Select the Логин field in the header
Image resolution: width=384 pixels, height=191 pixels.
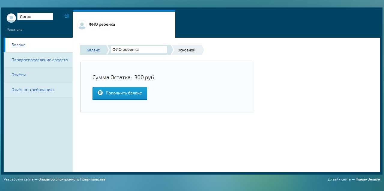(x=35, y=17)
